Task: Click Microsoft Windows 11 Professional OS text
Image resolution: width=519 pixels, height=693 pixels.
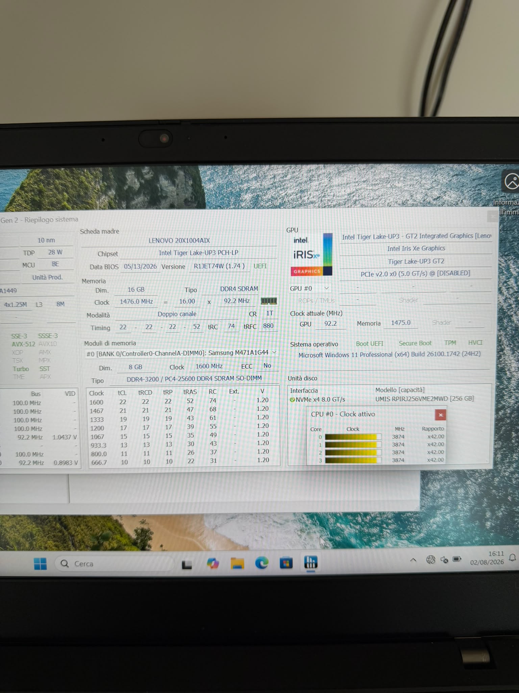Action: point(389,354)
